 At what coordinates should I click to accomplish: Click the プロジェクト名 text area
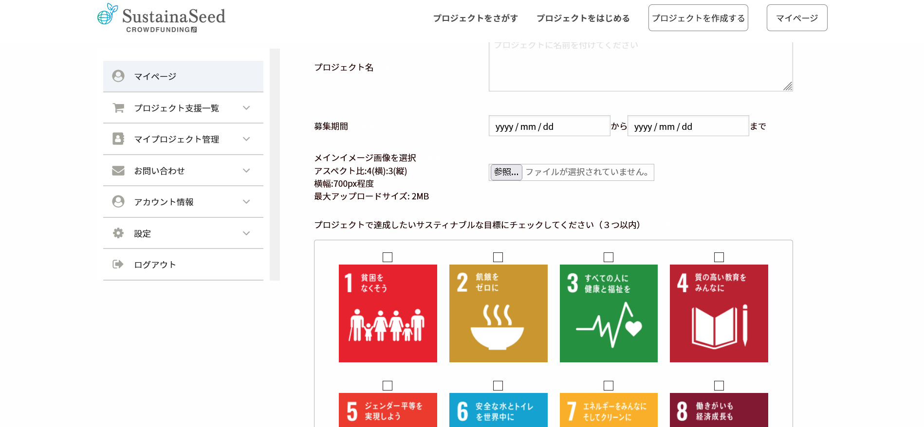[x=641, y=67]
